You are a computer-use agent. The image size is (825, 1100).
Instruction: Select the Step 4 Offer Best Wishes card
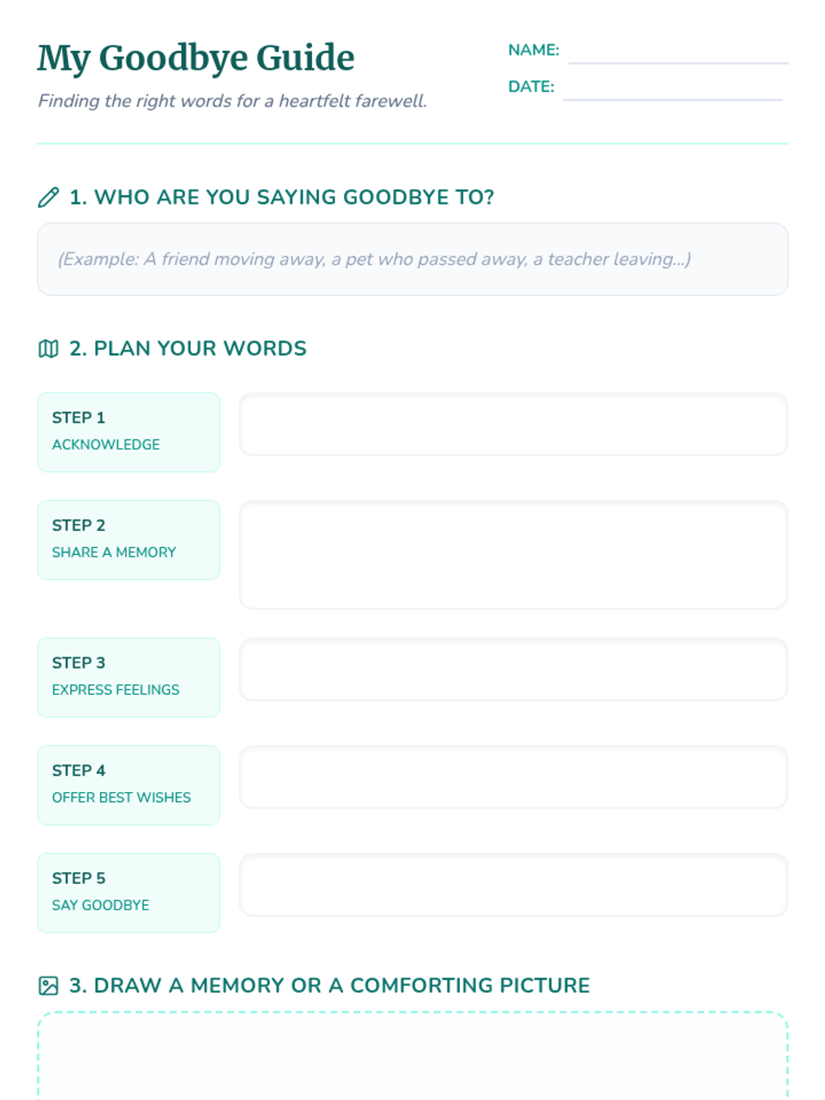(129, 785)
